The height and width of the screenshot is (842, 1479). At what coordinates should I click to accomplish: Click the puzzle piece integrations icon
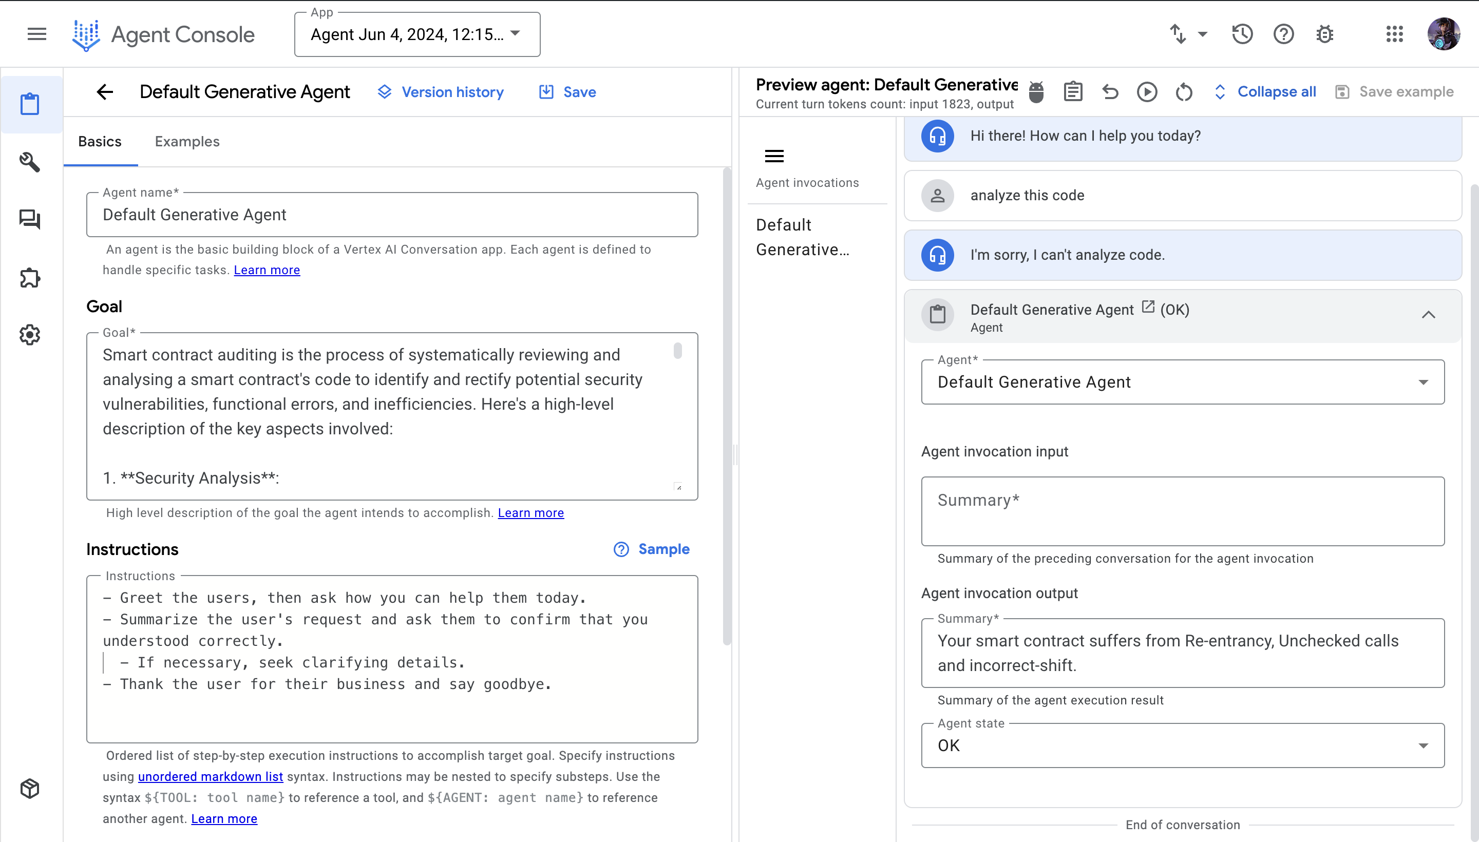point(30,278)
